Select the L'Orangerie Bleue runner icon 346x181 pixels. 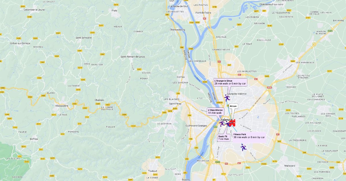[x=227, y=98]
